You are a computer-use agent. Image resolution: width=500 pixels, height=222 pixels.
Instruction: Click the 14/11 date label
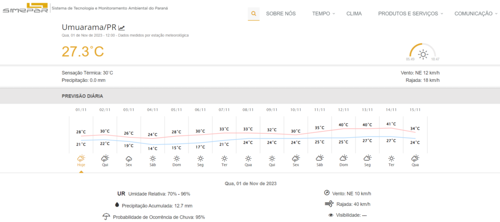[391, 110]
